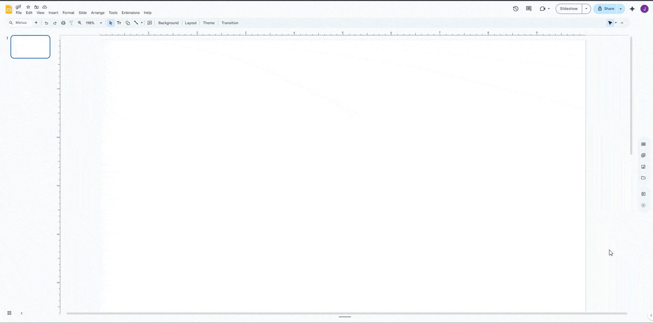Open the shape insertion tool
The width and height of the screenshot is (653, 323).
(x=127, y=23)
